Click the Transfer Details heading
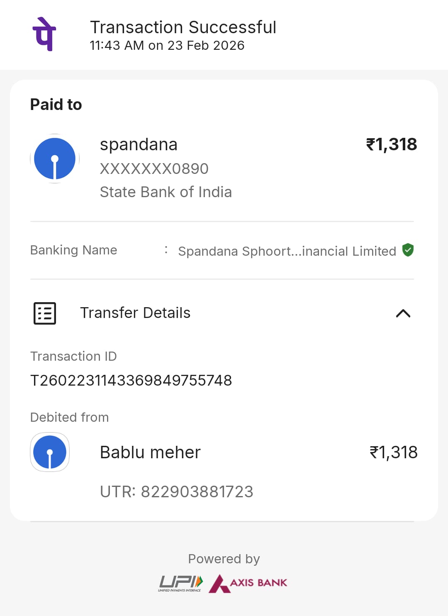Screen dimensions: 448x616 click(x=135, y=313)
